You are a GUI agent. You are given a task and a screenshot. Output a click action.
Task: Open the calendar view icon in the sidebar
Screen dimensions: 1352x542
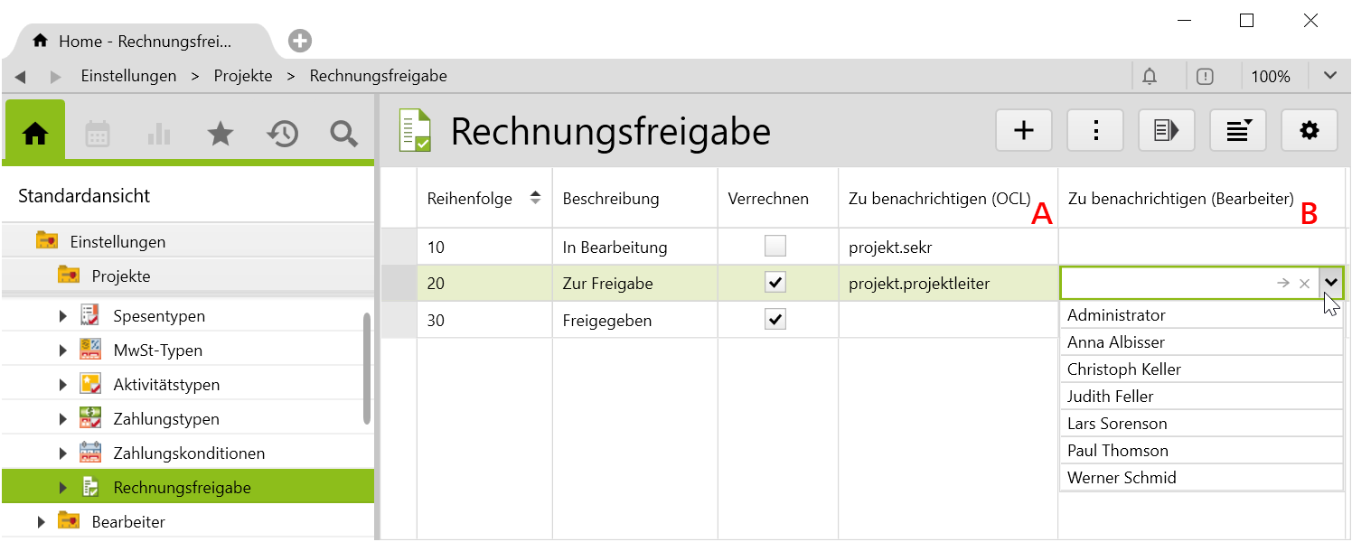click(98, 135)
